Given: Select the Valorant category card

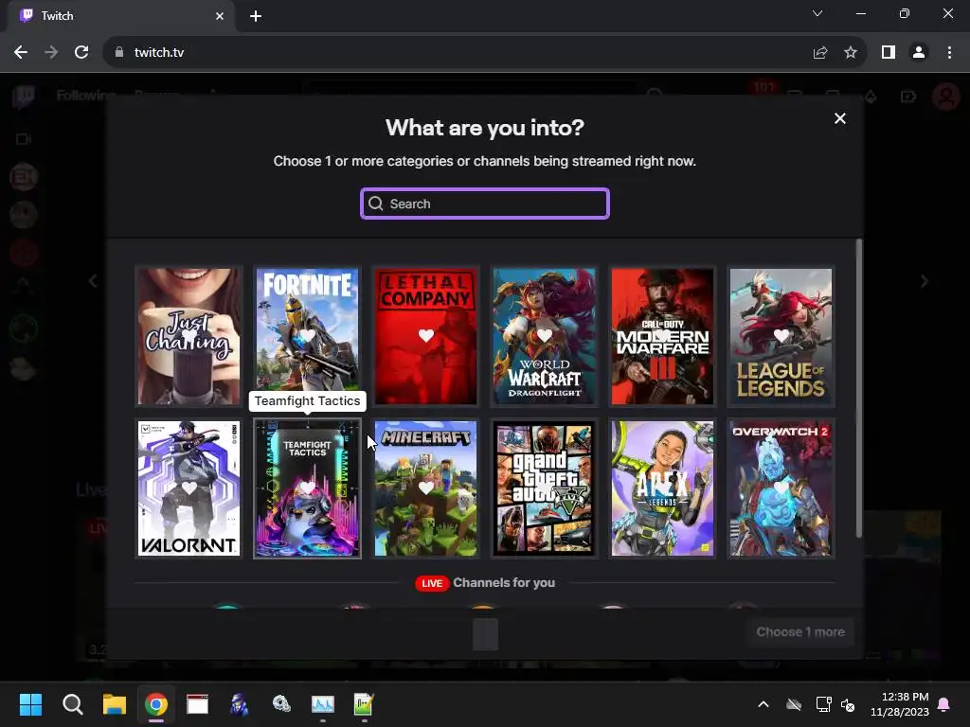Looking at the screenshot, I should (189, 488).
